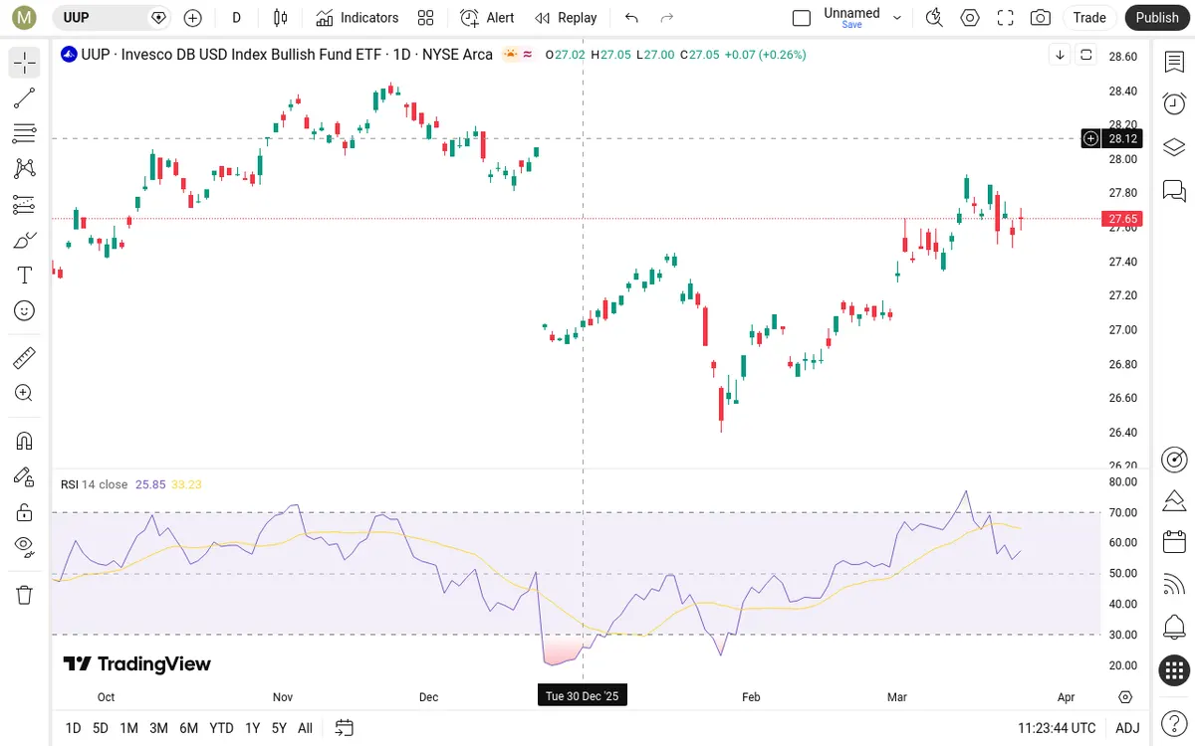Take a chart snapshot with camera
Image resolution: width=1195 pixels, height=746 pixels.
[1041, 17]
